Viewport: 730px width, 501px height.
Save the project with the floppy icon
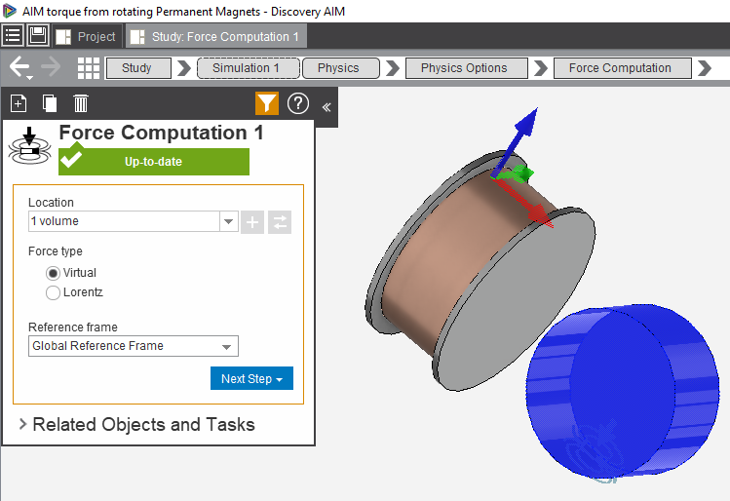38,36
